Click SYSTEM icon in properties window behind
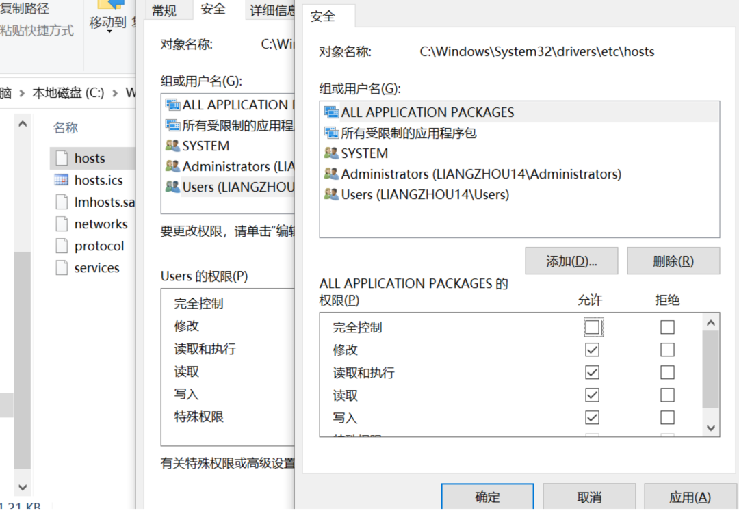This screenshot has width=739, height=511. pyautogui.click(x=172, y=146)
